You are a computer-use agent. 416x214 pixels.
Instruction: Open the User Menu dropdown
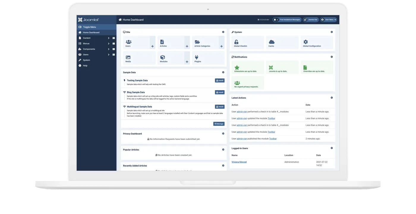[328, 20]
